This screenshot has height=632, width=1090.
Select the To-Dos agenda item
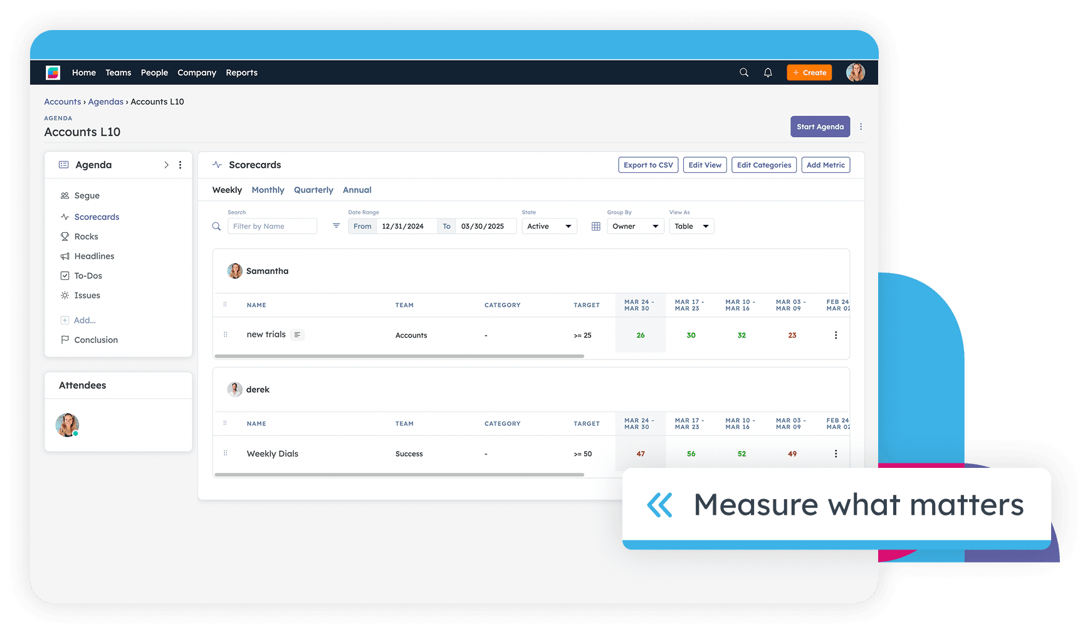coord(88,276)
